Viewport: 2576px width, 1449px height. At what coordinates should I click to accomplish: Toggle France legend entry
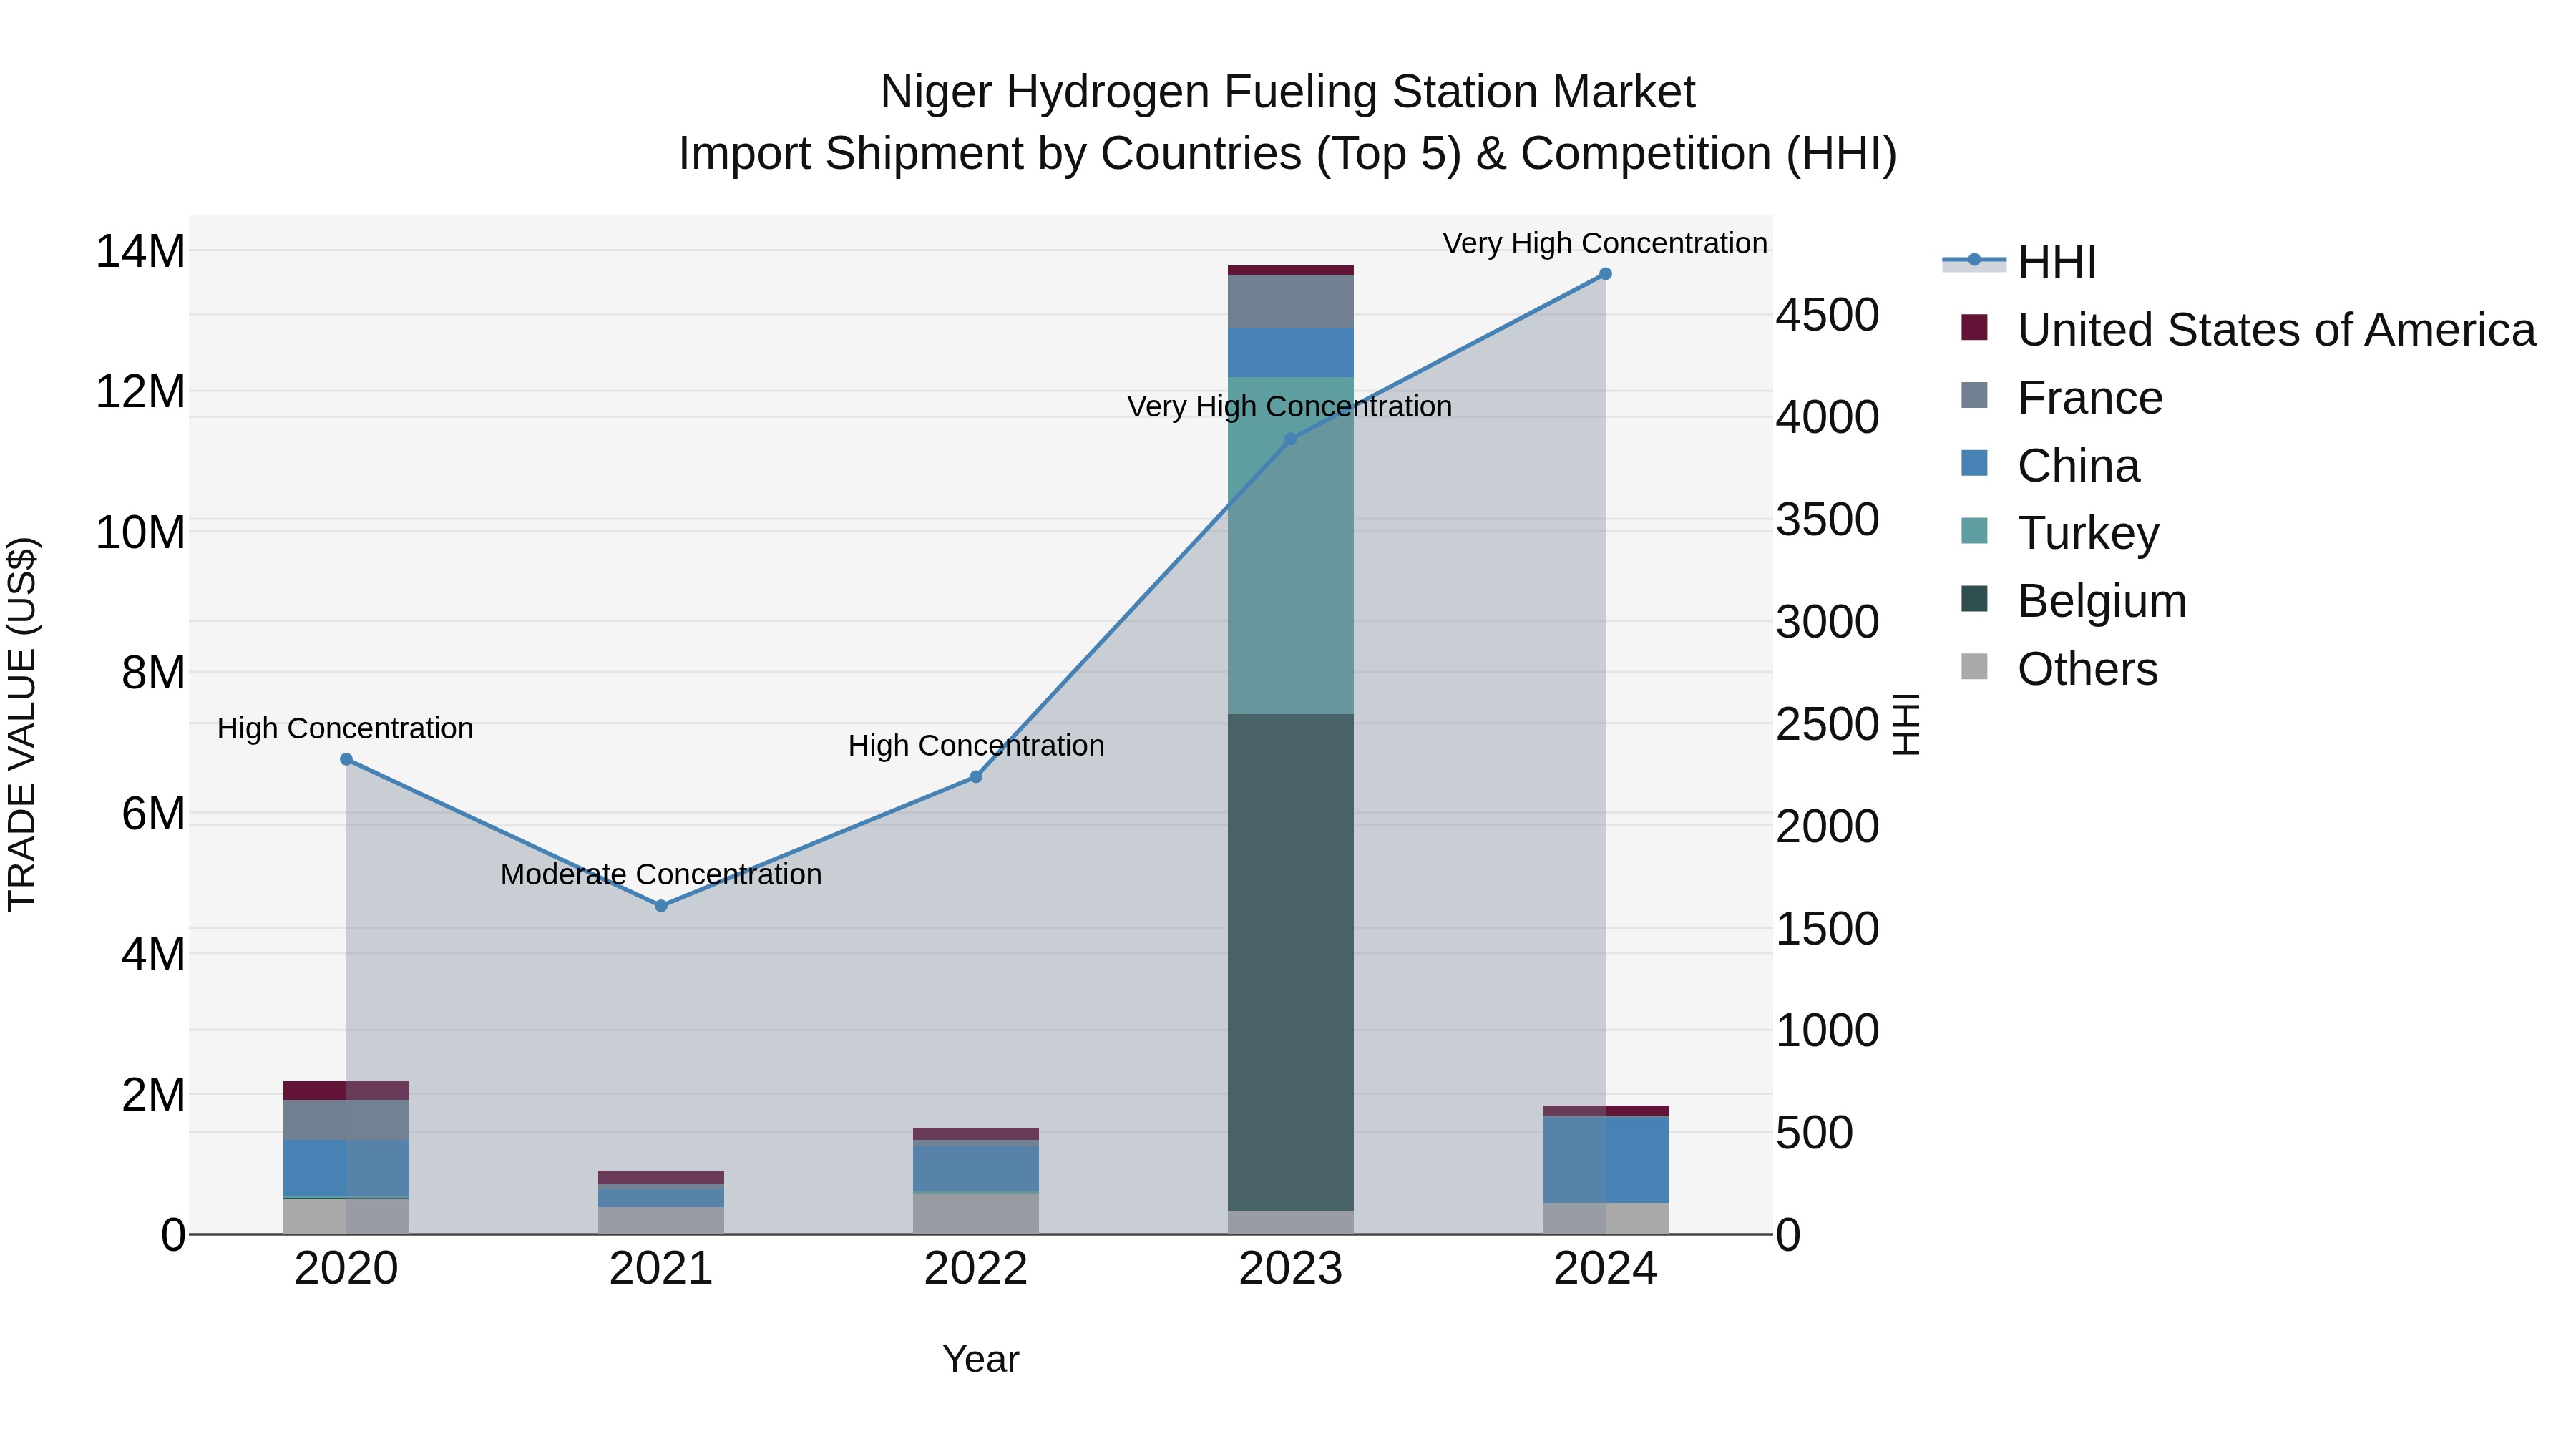pos(2061,398)
